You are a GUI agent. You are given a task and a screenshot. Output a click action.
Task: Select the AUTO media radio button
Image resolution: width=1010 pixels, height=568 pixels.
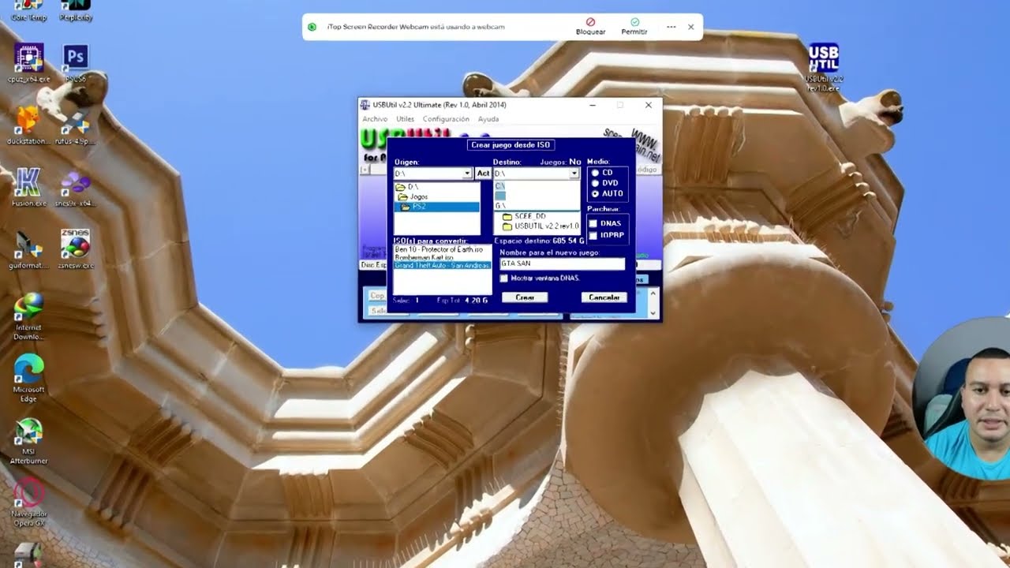[595, 193]
